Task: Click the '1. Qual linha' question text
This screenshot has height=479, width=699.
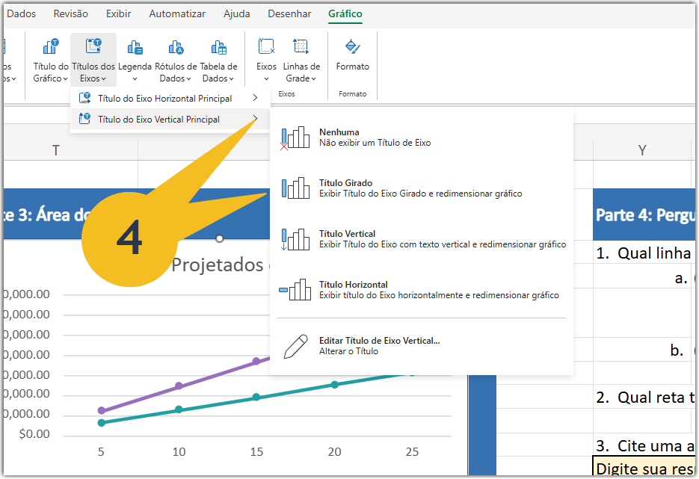Action: (643, 253)
